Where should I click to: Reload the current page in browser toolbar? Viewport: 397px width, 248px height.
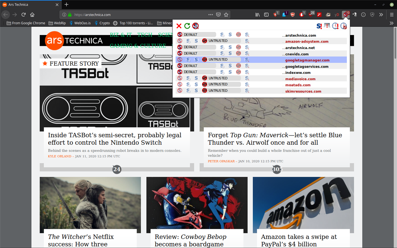23,15
